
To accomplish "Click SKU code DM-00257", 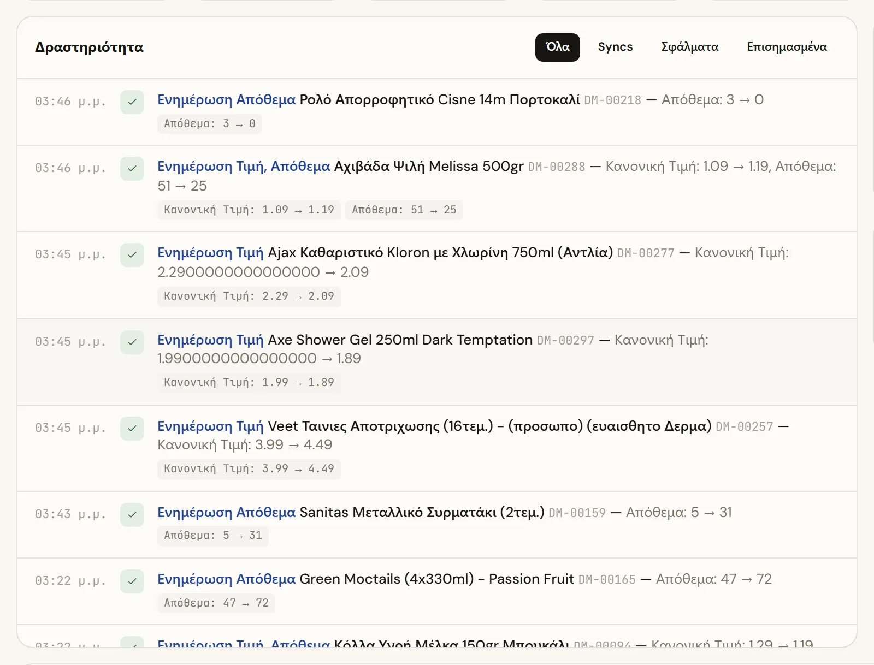I will coord(745,427).
